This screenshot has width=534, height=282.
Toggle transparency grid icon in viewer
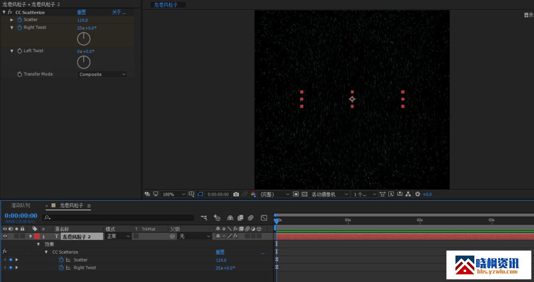(x=304, y=194)
